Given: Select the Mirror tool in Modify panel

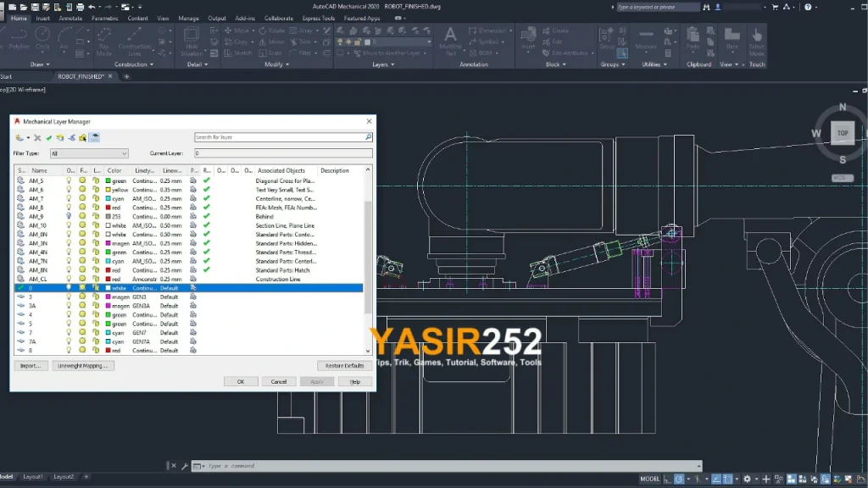Looking at the screenshot, I should click(x=272, y=42).
